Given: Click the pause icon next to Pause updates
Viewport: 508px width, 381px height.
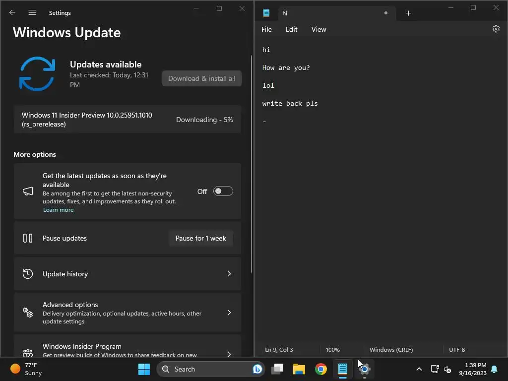Looking at the screenshot, I should click(28, 238).
